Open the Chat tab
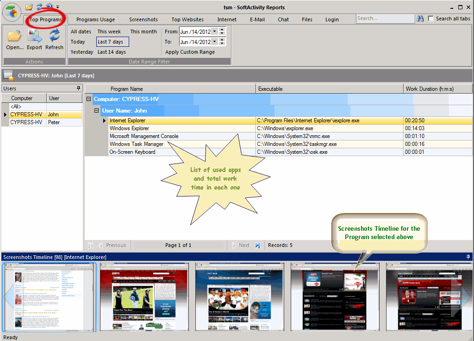Image resolution: width=474 pixels, height=341 pixels. (x=283, y=19)
